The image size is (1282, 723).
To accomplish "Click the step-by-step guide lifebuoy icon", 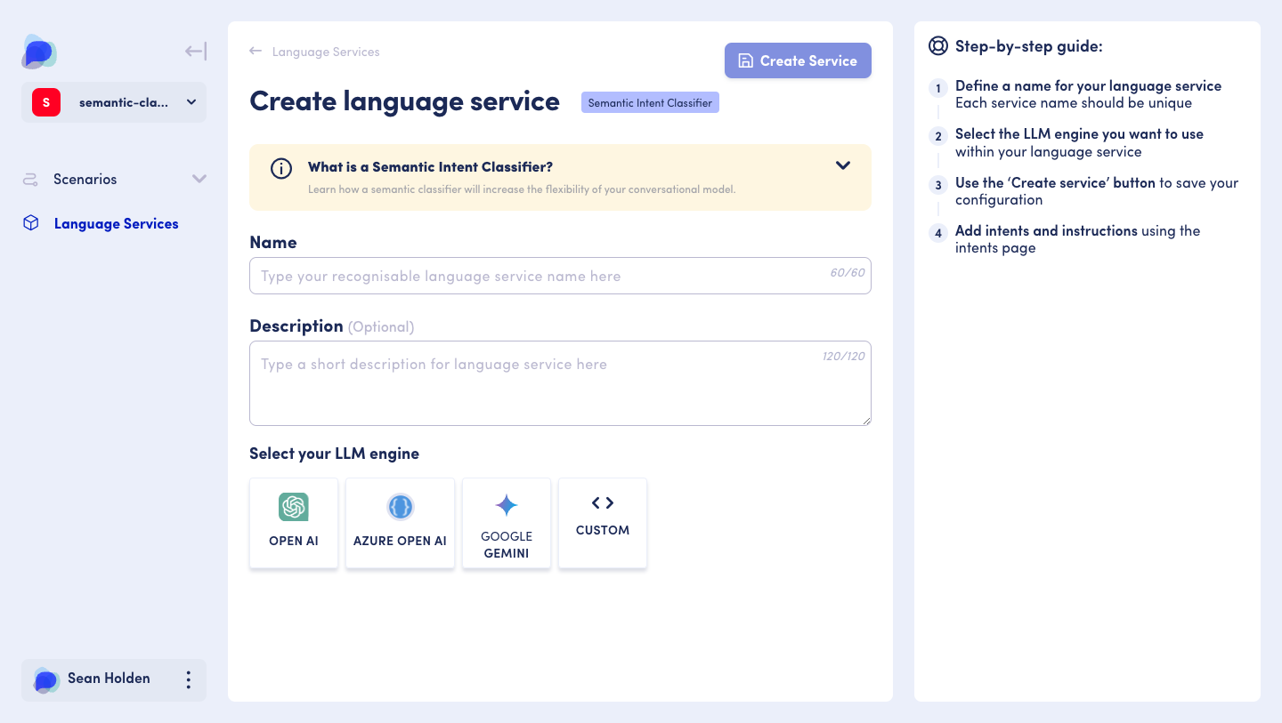I will click(937, 44).
